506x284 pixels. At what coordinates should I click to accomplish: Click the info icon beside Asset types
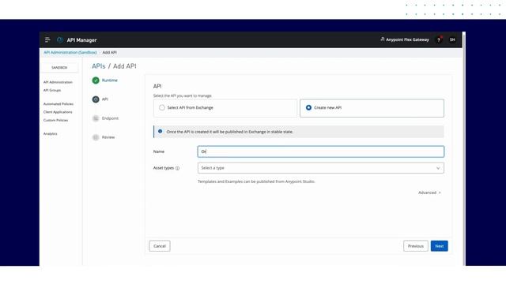(x=177, y=168)
